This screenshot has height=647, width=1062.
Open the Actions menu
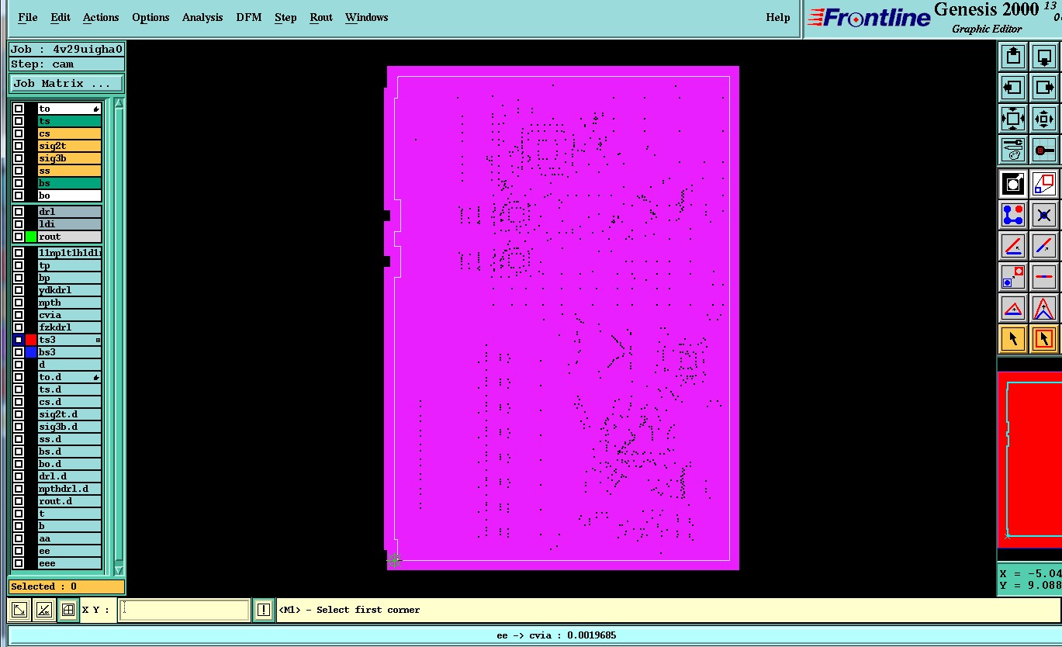click(101, 17)
